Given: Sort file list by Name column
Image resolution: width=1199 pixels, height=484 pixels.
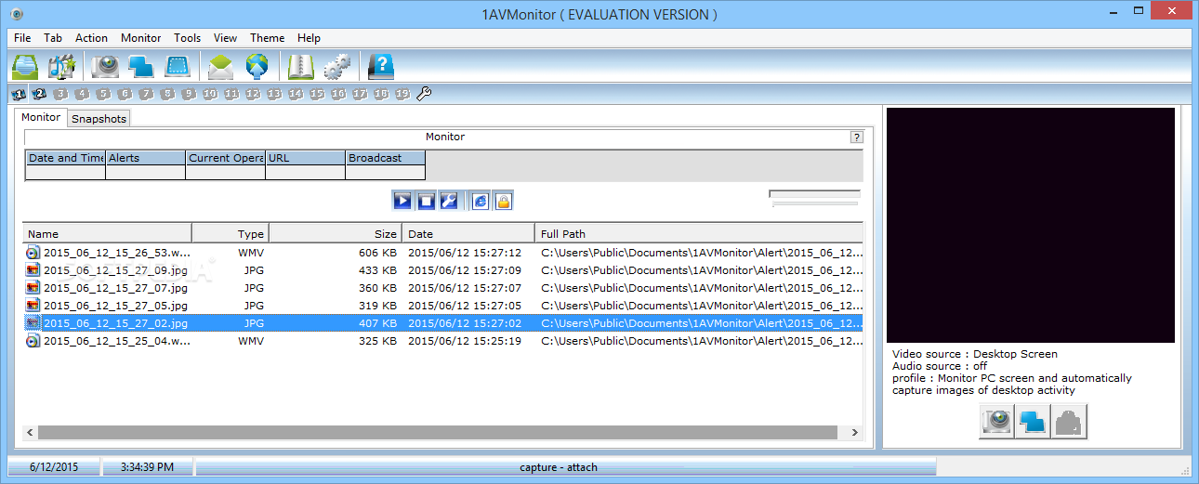Looking at the screenshot, I should [x=108, y=233].
